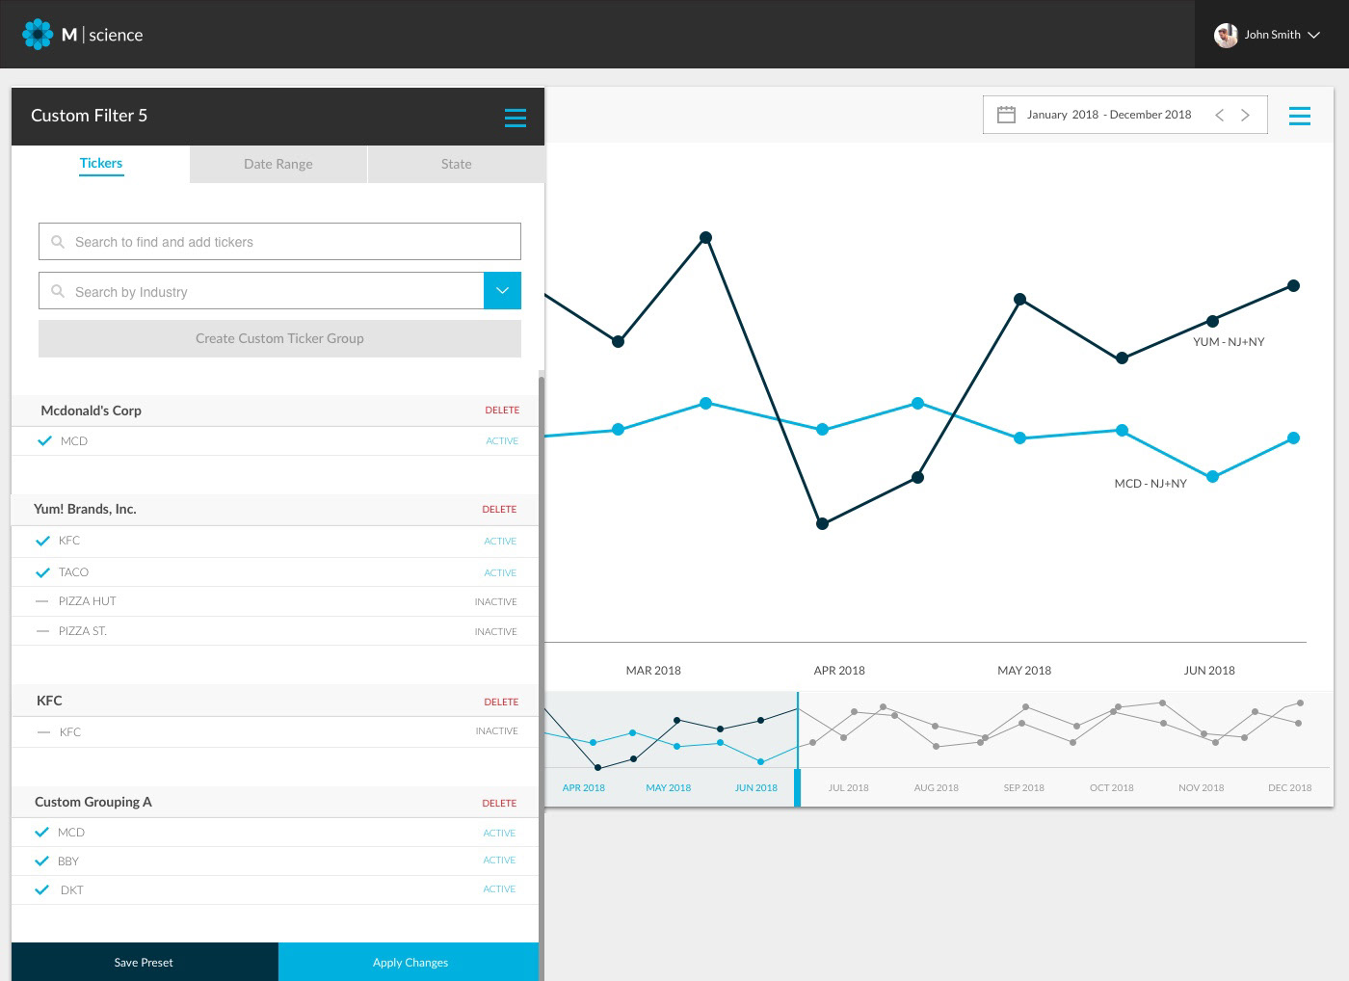Uncheck MCD under Mcdonald's Corp
The width and height of the screenshot is (1349, 981).
(x=43, y=440)
